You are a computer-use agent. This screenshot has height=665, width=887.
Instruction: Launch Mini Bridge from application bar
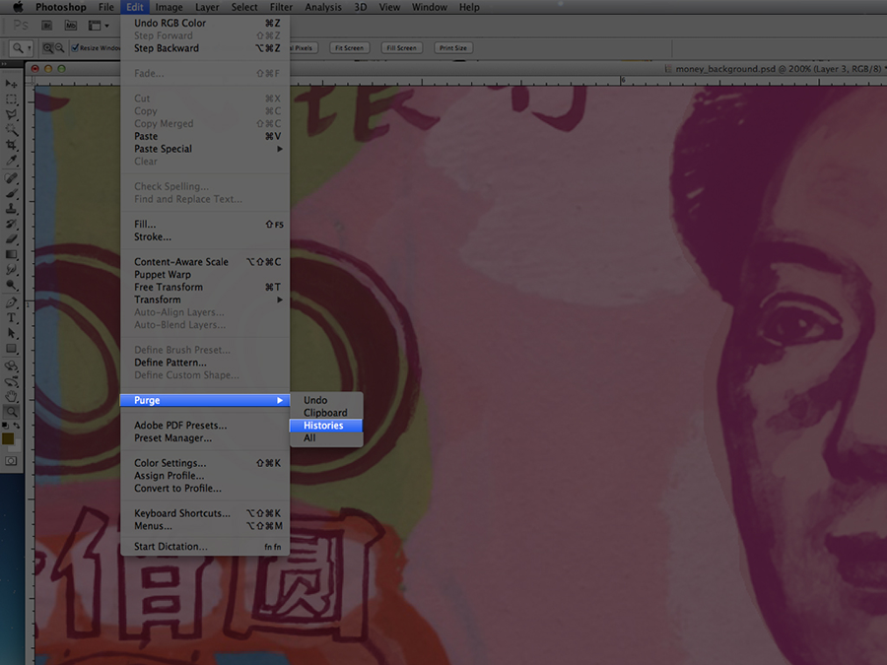(x=71, y=26)
